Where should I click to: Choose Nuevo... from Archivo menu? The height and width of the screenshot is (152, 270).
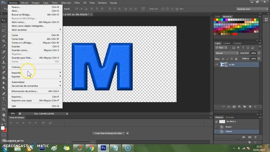[x=35, y=7]
